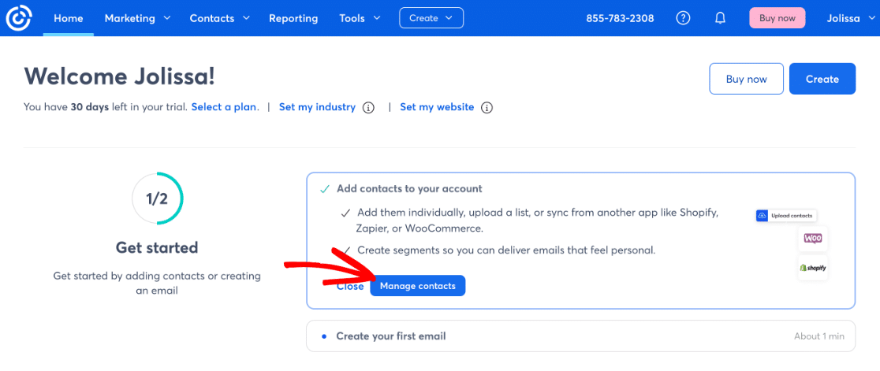Collapse the Add contacts to your account step
The width and height of the screenshot is (880, 371).
click(409, 189)
